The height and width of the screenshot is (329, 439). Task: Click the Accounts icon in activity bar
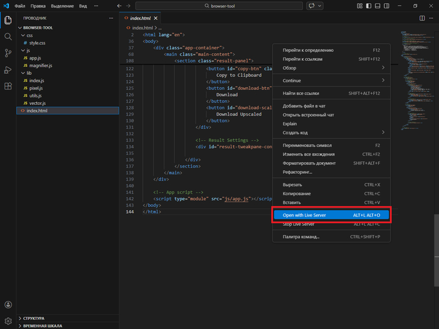point(8,305)
